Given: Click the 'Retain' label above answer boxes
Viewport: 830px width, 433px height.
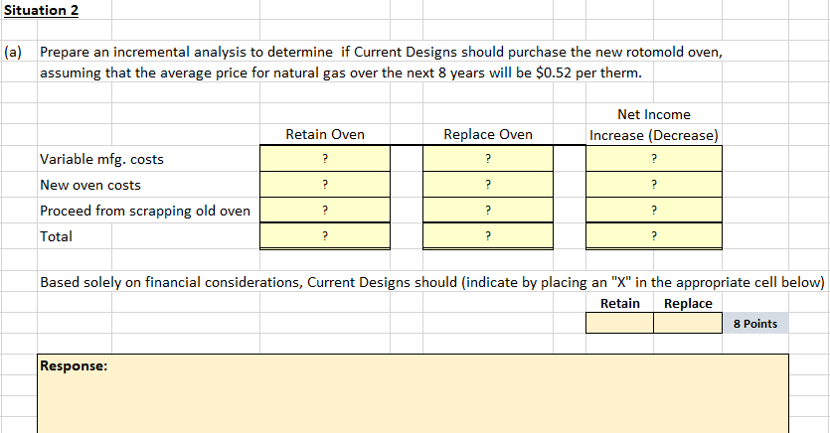Looking at the screenshot, I should pos(620,304).
